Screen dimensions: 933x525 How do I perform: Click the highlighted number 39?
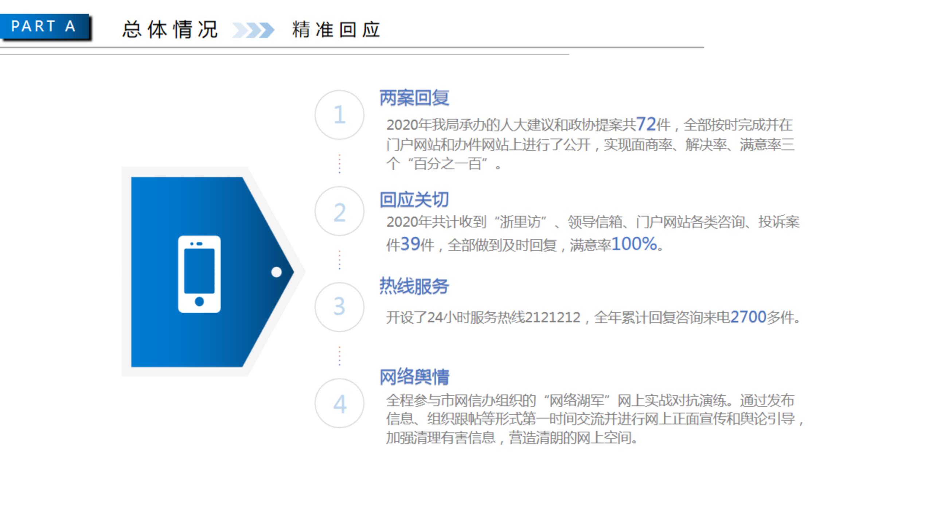(x=410, y=244)
